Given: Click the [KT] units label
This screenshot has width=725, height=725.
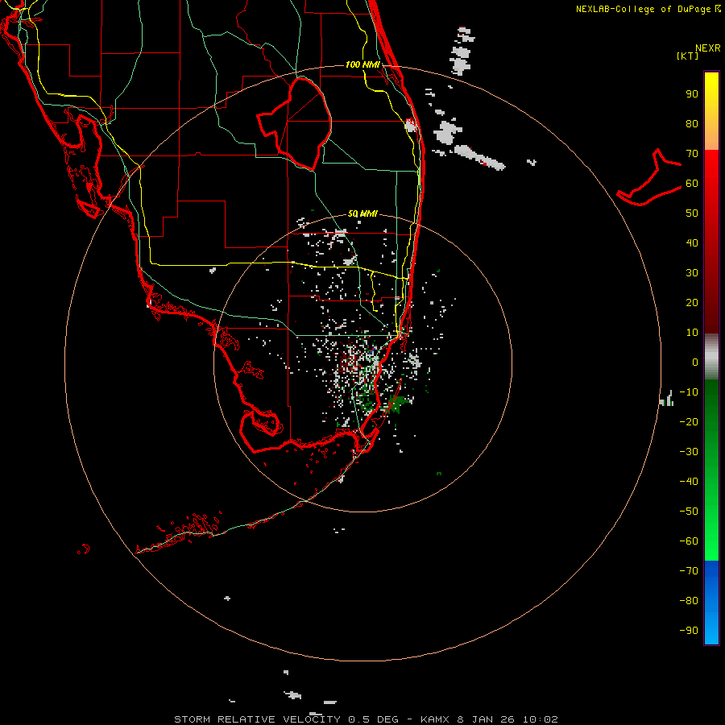Looking at the screenshot, I should coord(687,56).
